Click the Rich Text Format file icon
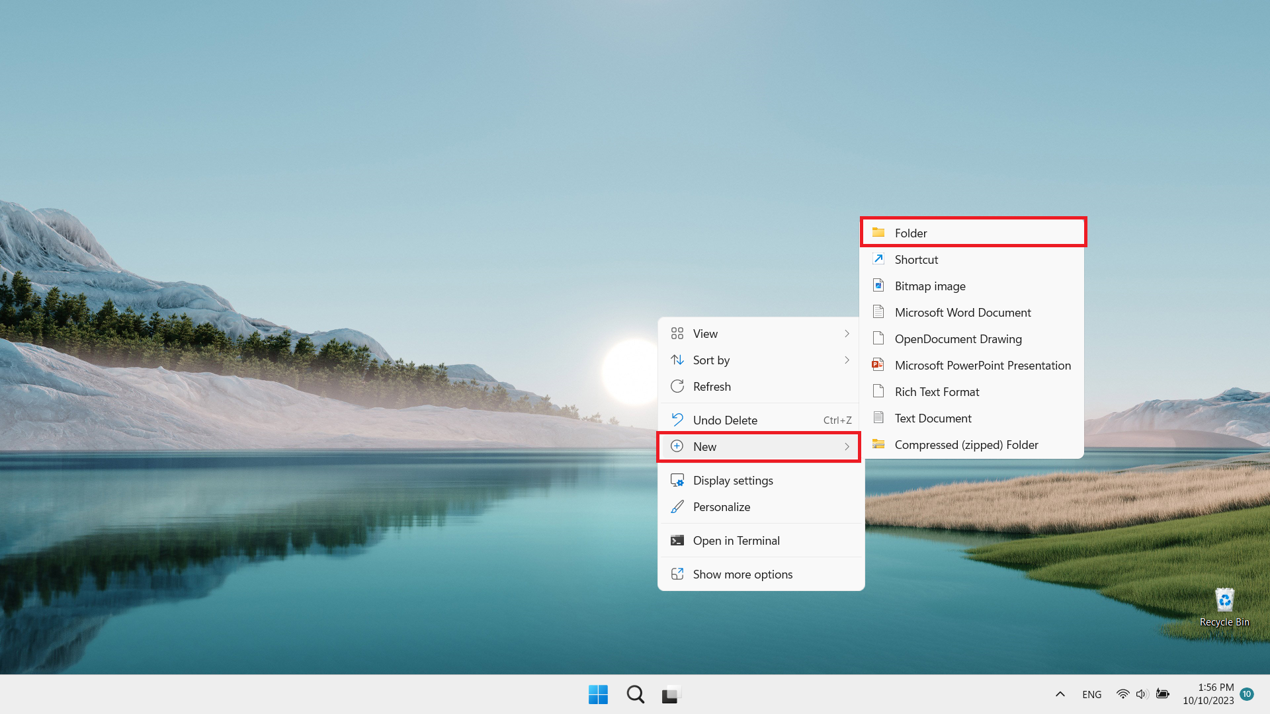The width and height of the screenshot is (1270, 714). point(878,391)
